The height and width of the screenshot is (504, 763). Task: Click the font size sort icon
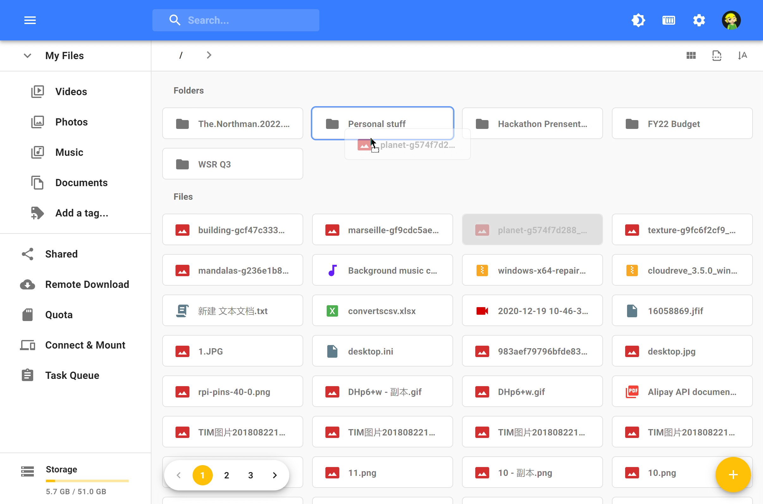743,55
